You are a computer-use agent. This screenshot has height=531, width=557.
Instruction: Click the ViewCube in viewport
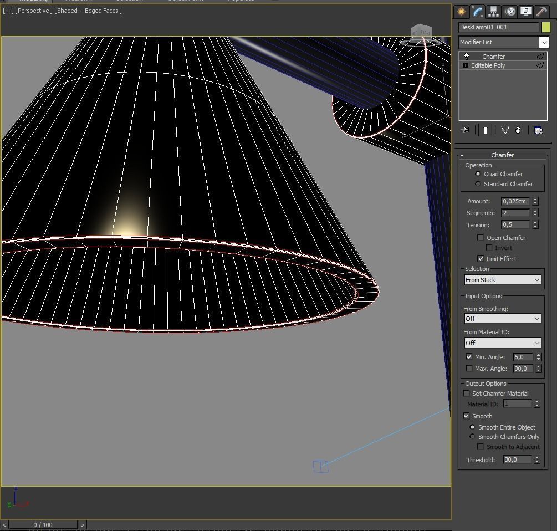click(x=421, y=33)
